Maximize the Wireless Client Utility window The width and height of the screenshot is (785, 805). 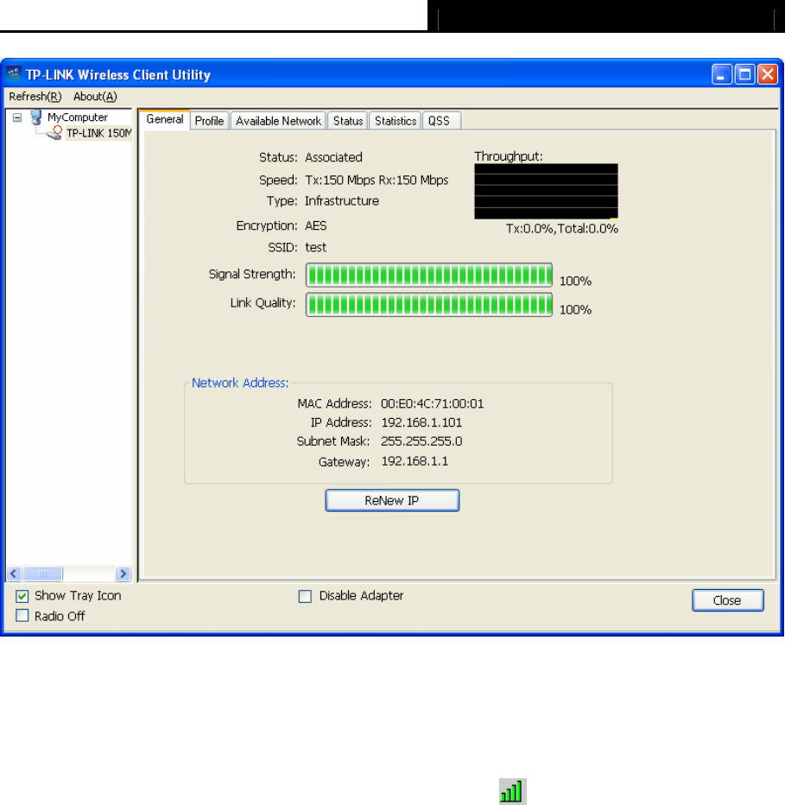click(744, 74)
